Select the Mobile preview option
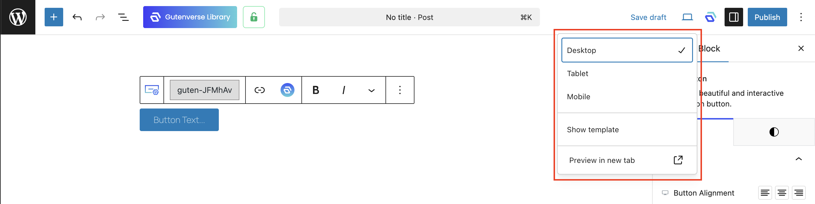This screenshot has width=815, height=204. coord(578,97)
